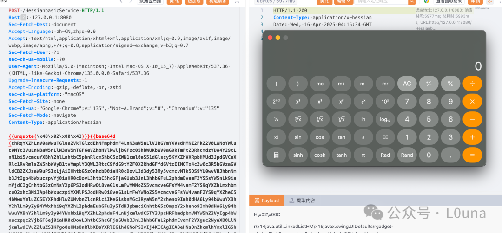Click the multiplication key in Calculator
This screenshot has width=502, height=233.
click(472, 101)
